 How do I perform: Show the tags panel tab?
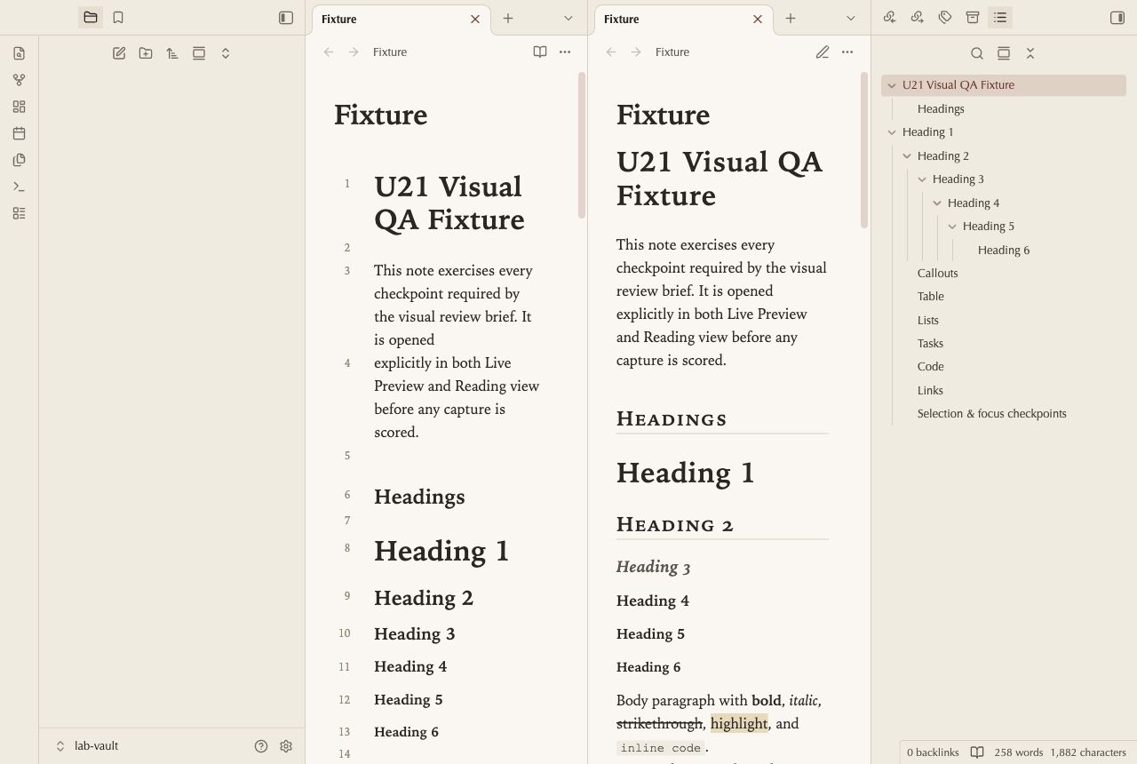pyautogui.click(x=945, y=18)
